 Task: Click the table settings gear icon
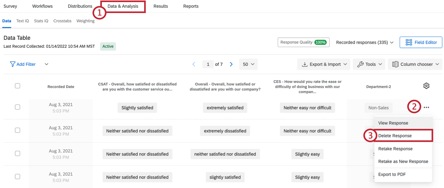click(426, 86)
